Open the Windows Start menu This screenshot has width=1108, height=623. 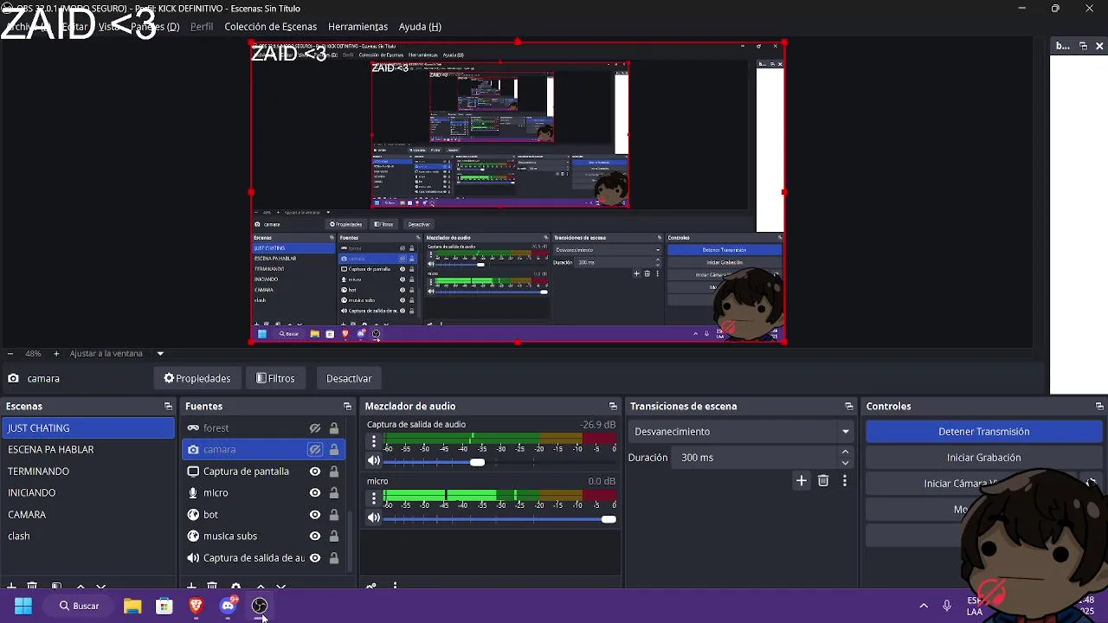pyautogui.click(x=23, y=606)
